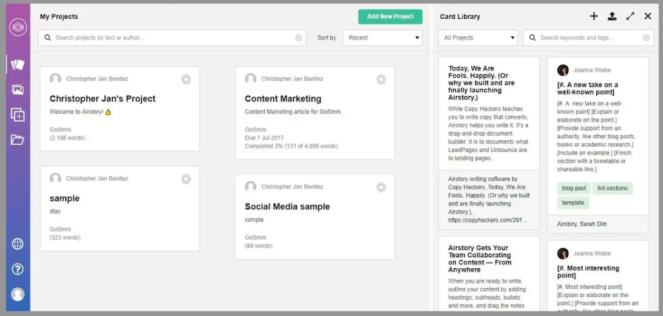Screen dimensions: 663x316
Task: Add a new card with plus icon
Action: pos(594,16)
